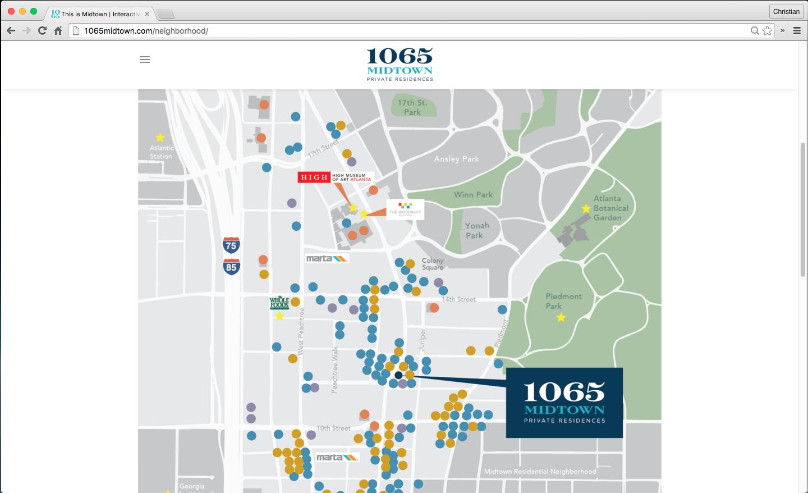Click the Christian profile button
This screenshot has height=493, width=808.
(786, 11)
